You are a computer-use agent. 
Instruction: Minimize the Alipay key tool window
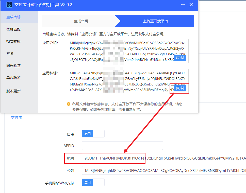(183, 5)
